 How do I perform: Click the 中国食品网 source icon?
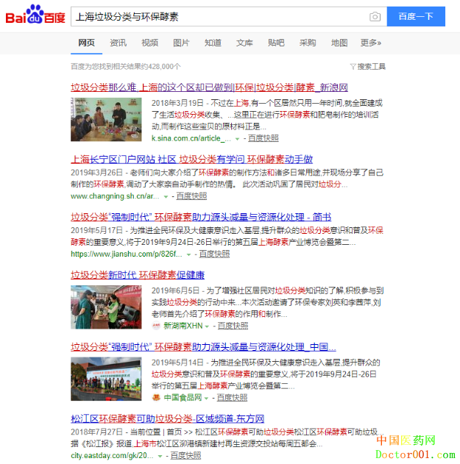[x=157, y=397]
